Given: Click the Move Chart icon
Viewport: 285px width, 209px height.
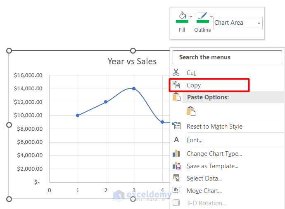Looking at the screenshot, I should (x=176, y=190).
